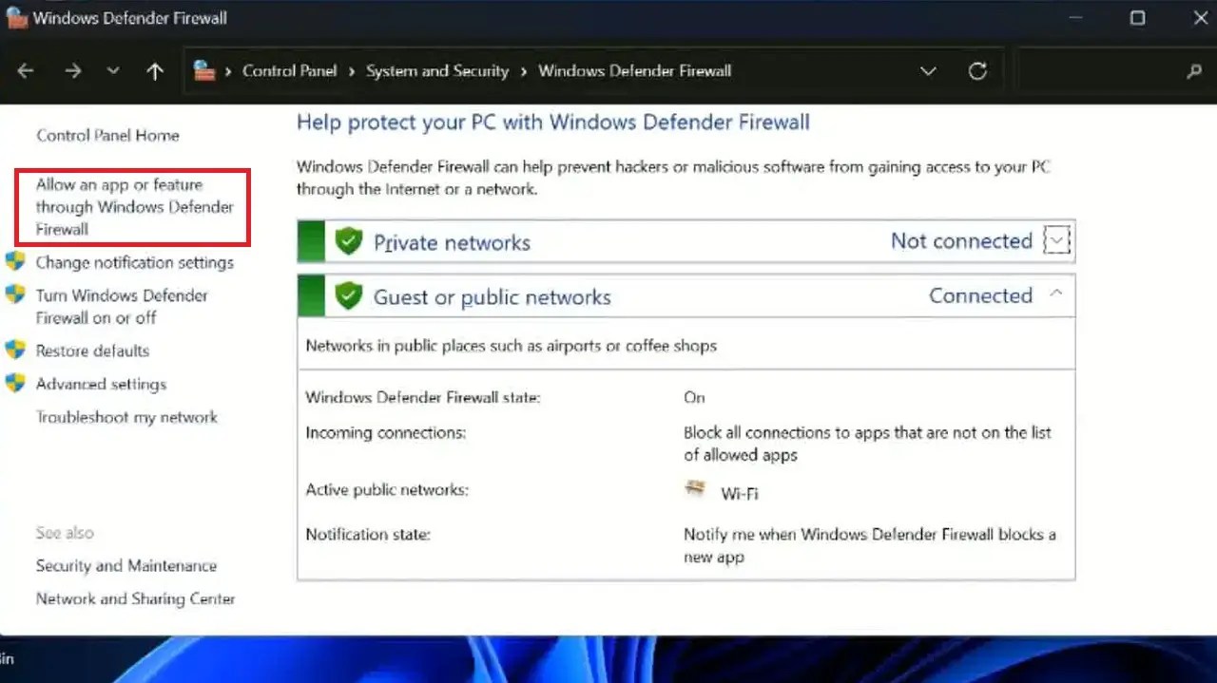Select Control Panel in the breadcrumb bar

pos(289,70)
